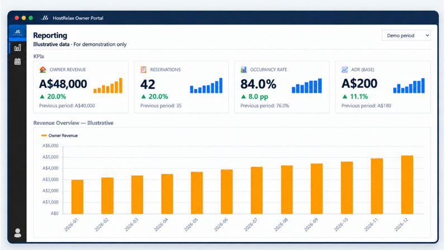
Task: Click the KPIs section label
Action: tap(39, 56)
